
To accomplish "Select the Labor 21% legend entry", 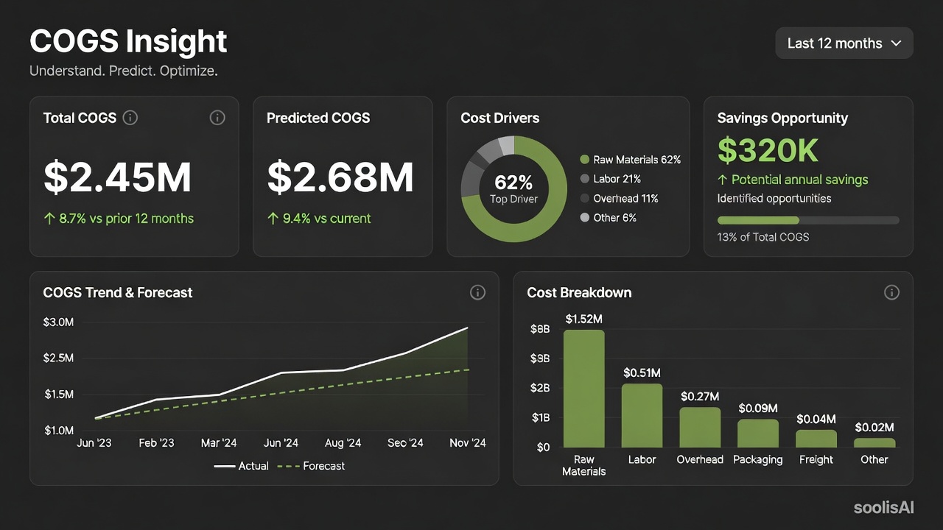I will tap(611, 179).
